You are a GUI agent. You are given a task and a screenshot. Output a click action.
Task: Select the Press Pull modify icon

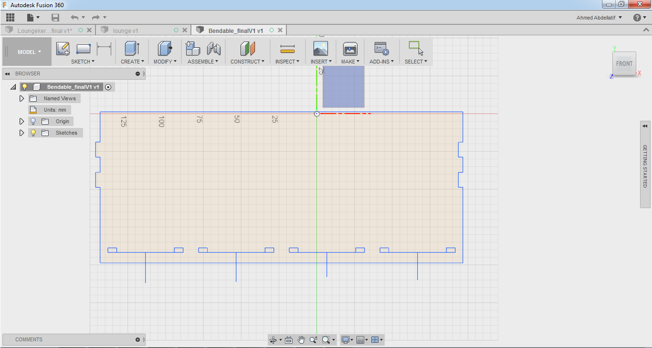[165, 49]
